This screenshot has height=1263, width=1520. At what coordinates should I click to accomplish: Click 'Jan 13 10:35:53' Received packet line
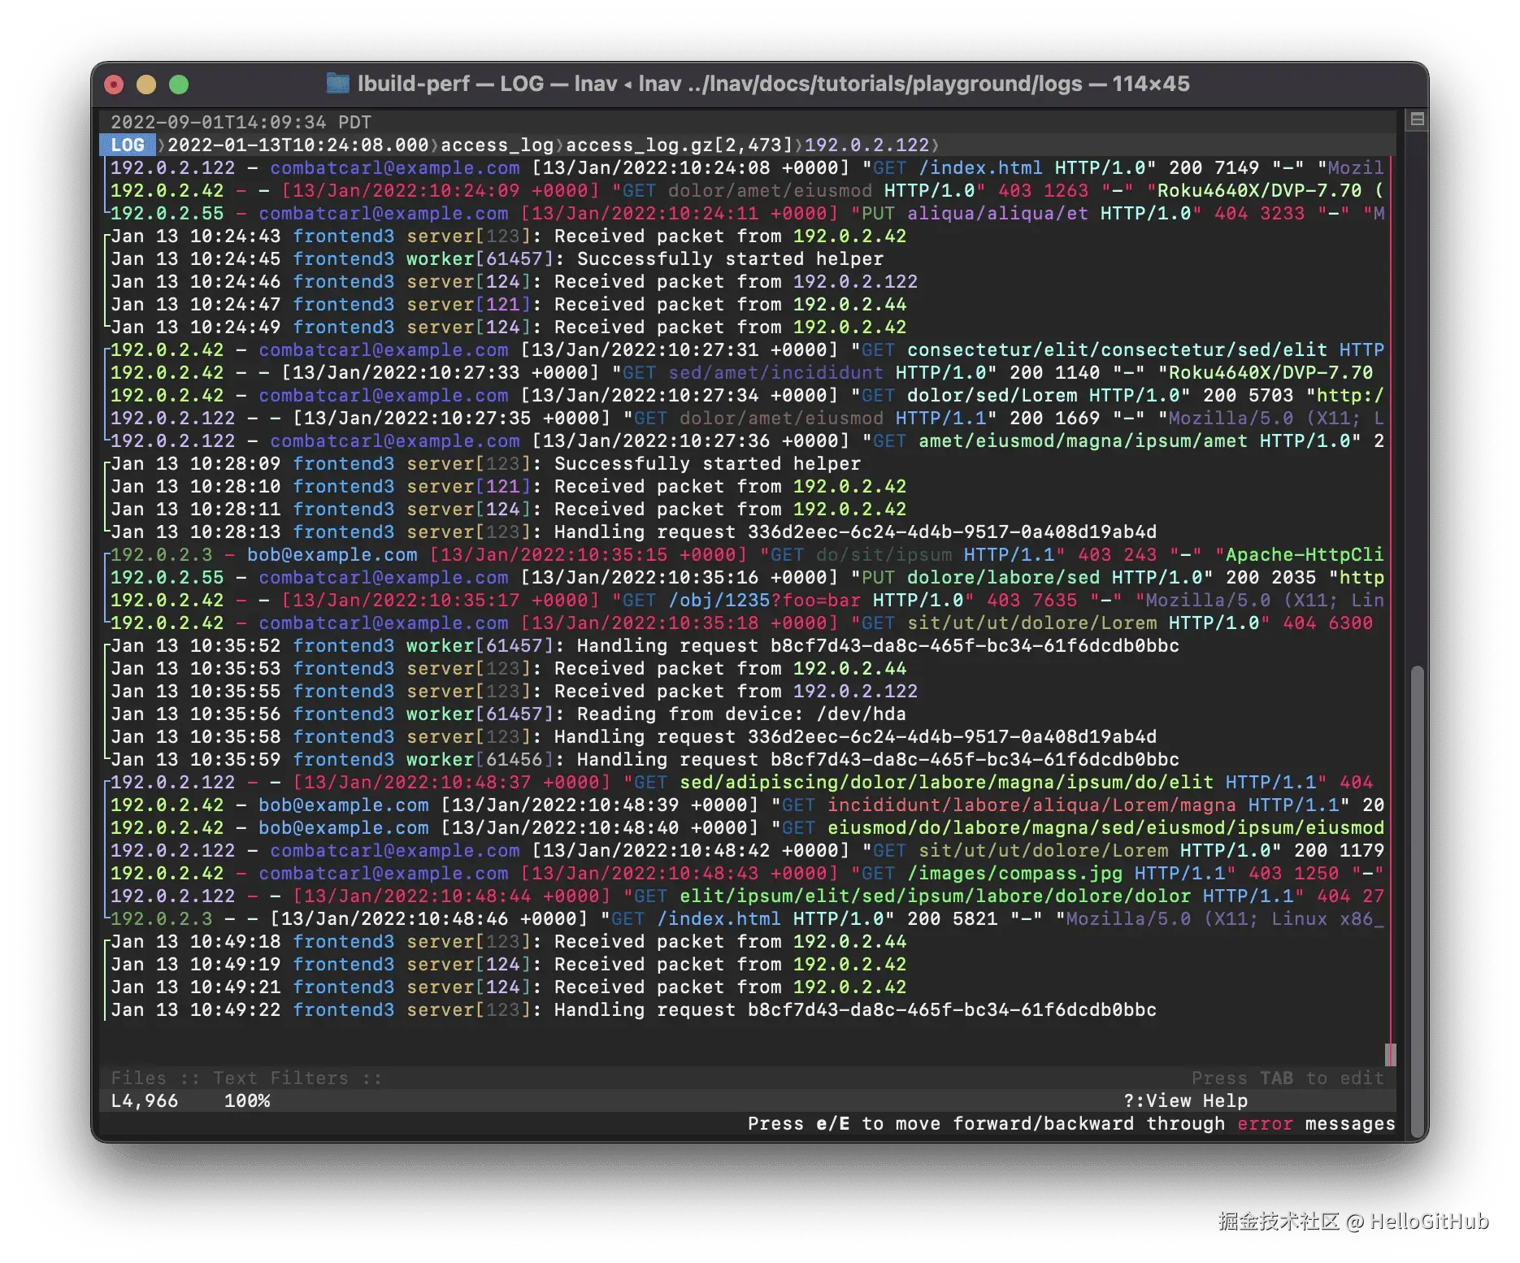point(508,669)
